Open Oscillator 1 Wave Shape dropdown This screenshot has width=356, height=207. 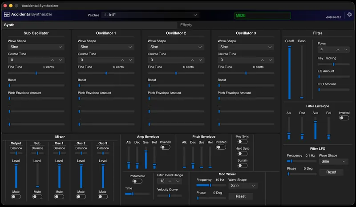tap(106, 47)
